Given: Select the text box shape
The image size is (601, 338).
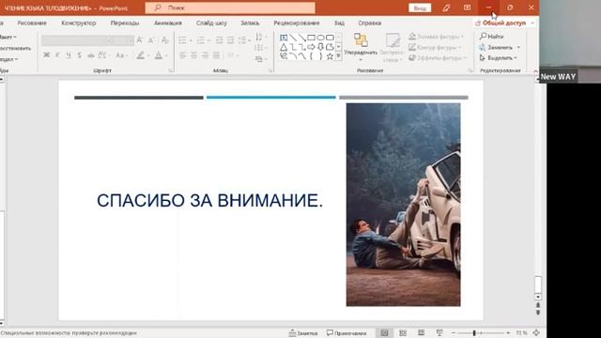Looking at the screenshot, I should [284, 38].
